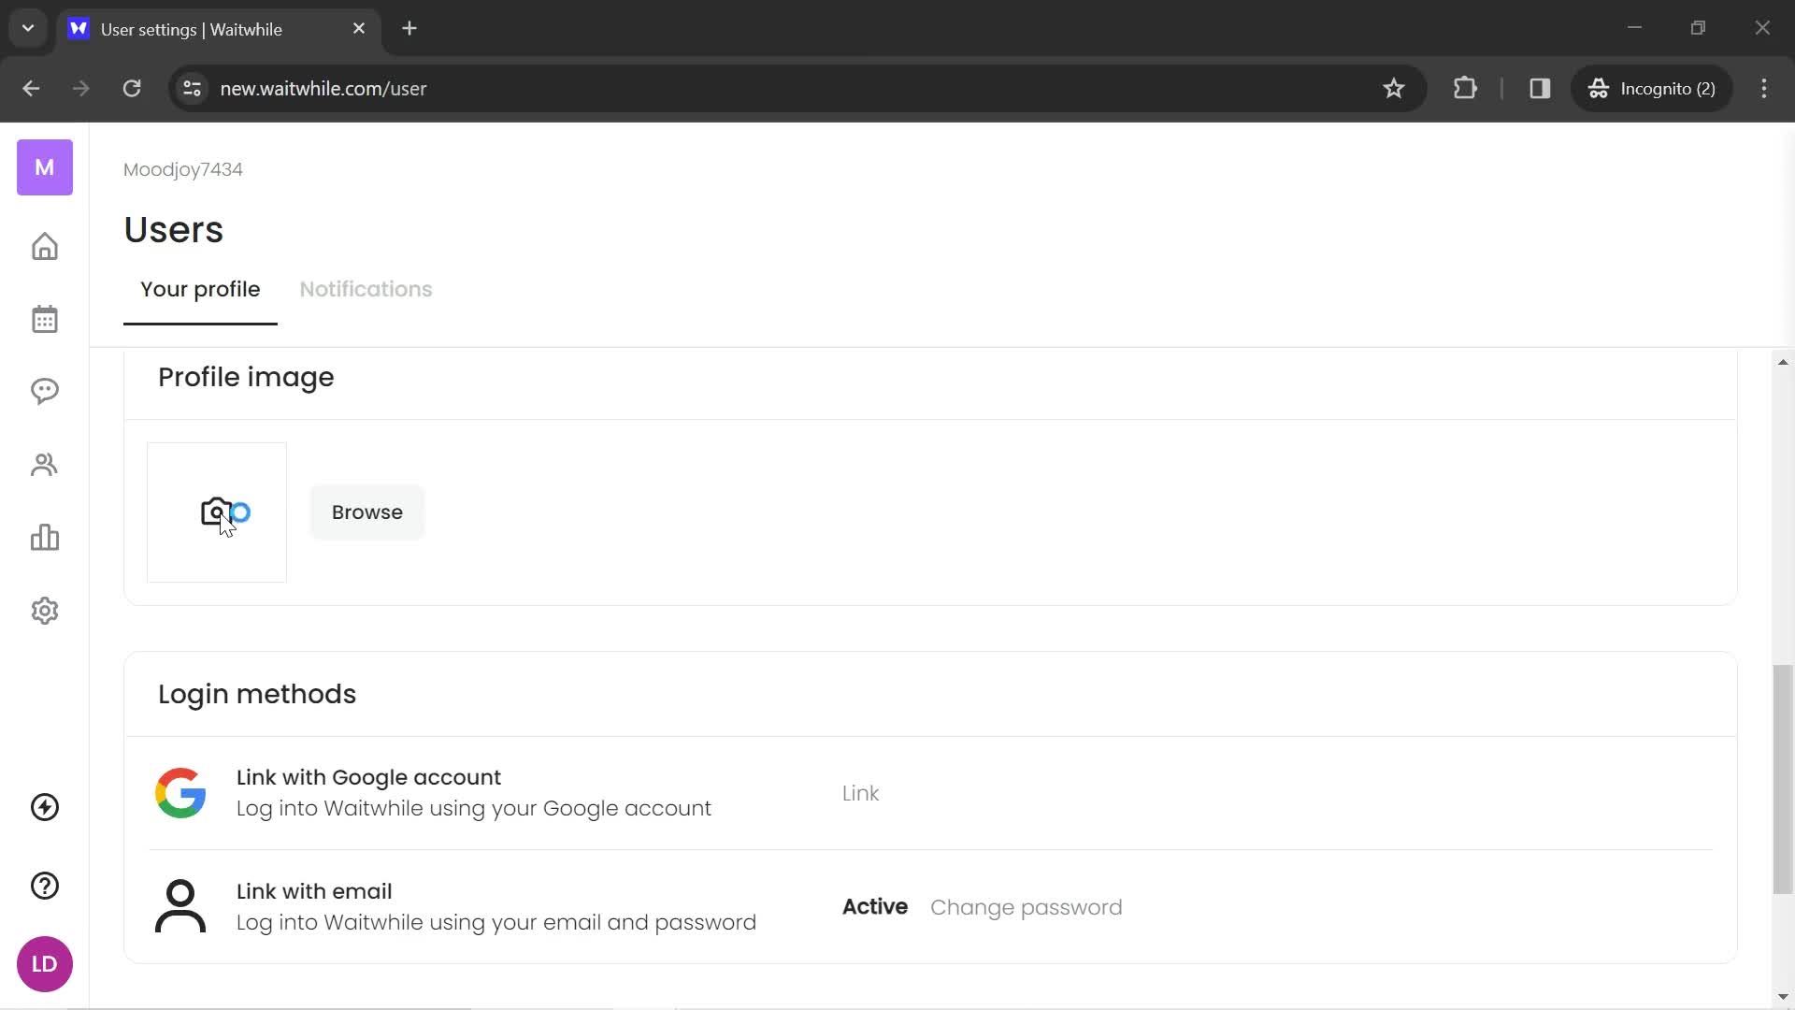Select the Your profile tab
1795x1010 pixels.
pyautogui.click(x=201, y=289)
